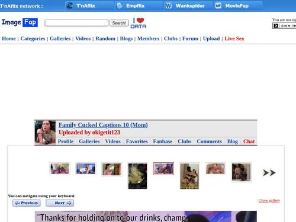Open the MovieFap MF icon
This screenshot has width=296, height=222.
(218, 6)
